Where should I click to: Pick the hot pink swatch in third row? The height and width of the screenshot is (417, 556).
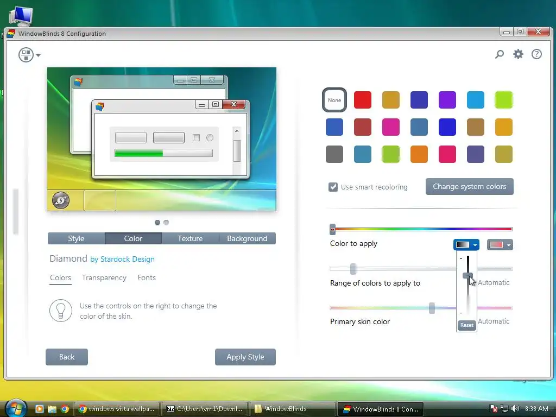(447, 154)
